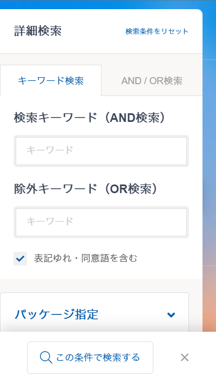Viewport: 216px width, 383px height.
Task: Click the キーワード placeholder in the OR検索 box
Action: (x=50, y=221)
